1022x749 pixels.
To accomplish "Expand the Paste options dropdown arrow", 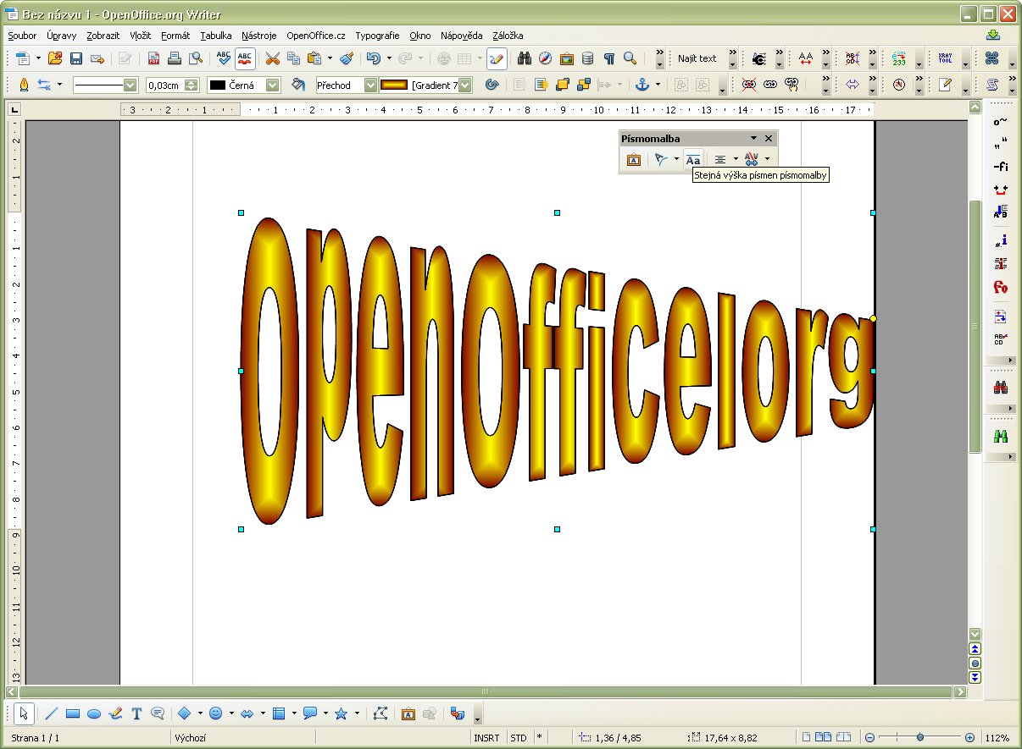I will (x=329, y=58).
